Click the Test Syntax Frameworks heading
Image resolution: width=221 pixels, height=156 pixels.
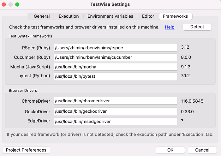tap(30, 36)
